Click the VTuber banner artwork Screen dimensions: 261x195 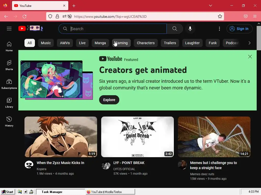click(x=57, y=80)
